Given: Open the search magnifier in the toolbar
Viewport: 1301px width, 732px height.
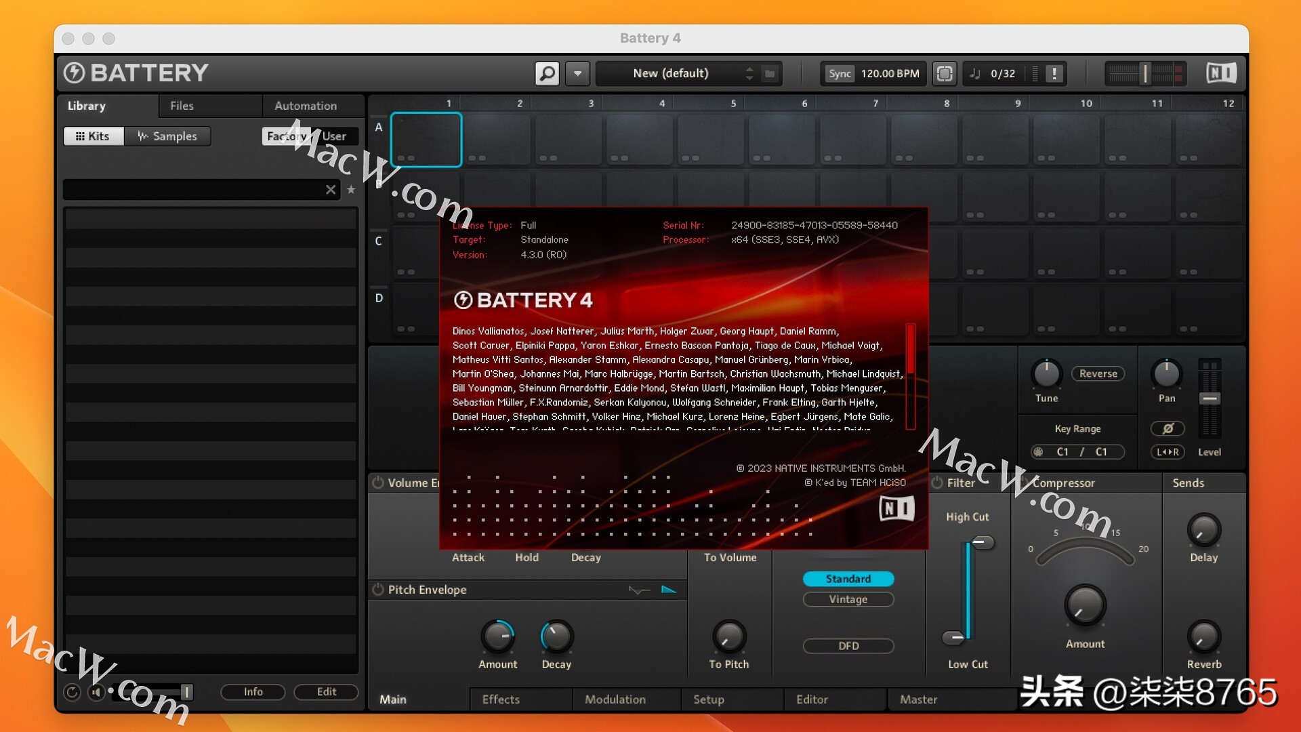Looking at the screenshot, I should [x=548, y=73].
